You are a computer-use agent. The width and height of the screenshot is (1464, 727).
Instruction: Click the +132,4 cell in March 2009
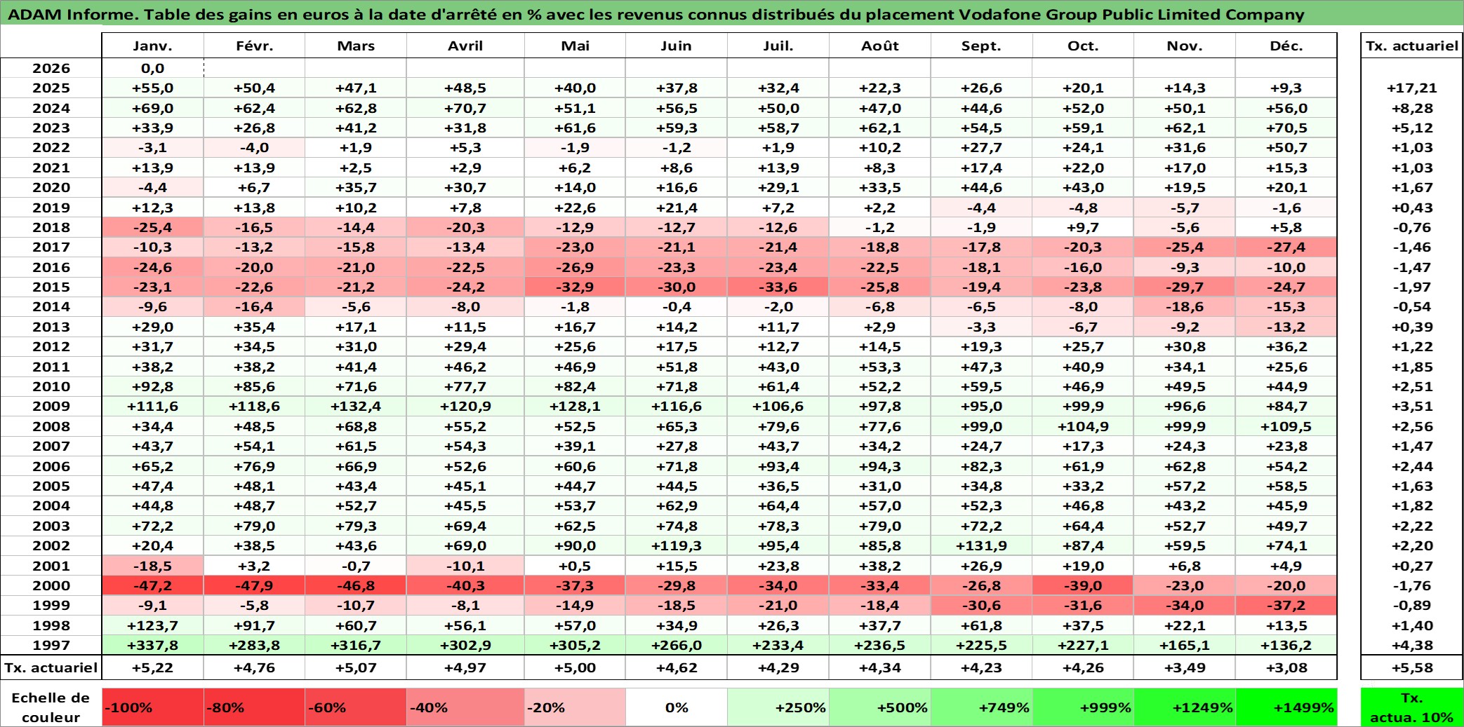[x=356, y=406]
